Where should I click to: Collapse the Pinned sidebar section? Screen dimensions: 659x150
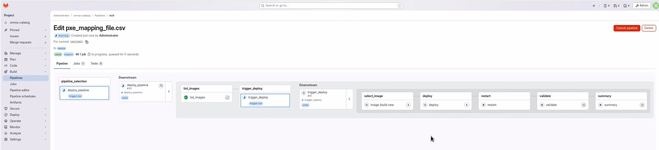point(45,30)
